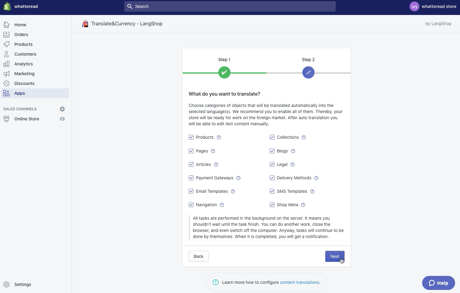Click the Products tag icon

coord(6,44)
